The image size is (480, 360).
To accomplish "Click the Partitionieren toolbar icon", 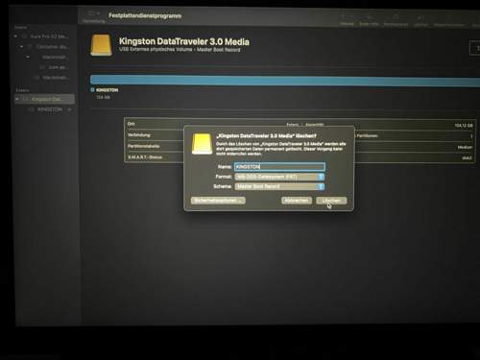I will click(x=396, y=17).
